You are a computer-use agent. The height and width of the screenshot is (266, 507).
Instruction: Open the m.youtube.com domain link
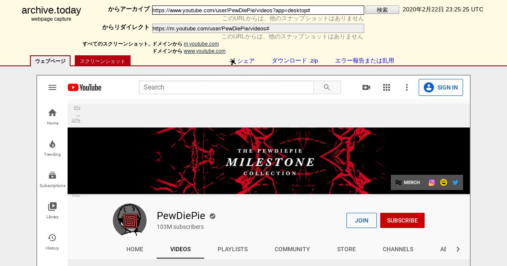point(201,44)
